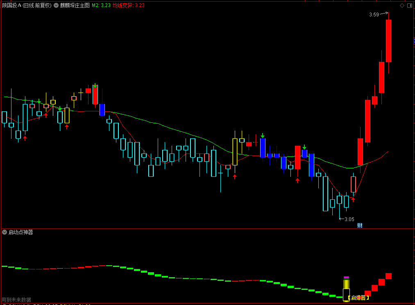
Task: Click the 麒麟探庄主图 indicator name
Action: (x=75, y=5)
